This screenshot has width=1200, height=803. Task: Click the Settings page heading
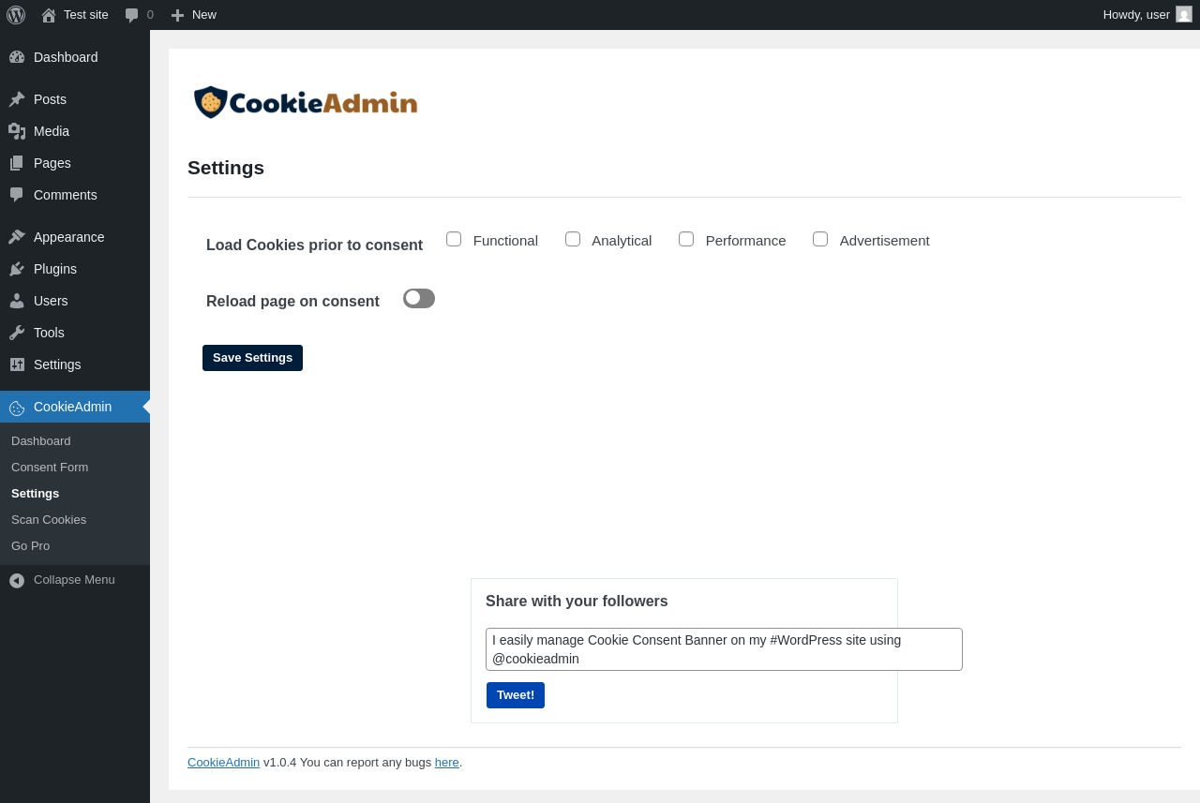click(226, 168)
